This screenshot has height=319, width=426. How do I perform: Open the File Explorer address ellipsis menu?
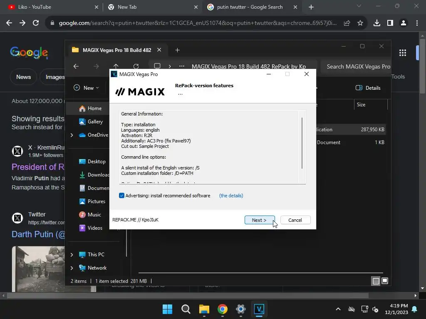tap(182, 66)
